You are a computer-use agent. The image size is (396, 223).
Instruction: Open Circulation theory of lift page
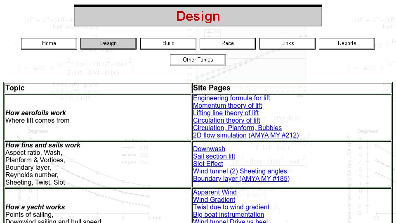click(x=226, y=120)
